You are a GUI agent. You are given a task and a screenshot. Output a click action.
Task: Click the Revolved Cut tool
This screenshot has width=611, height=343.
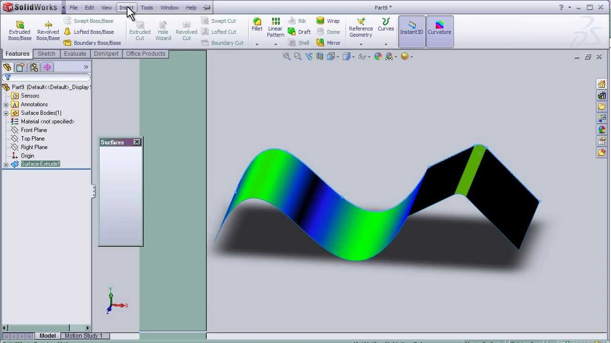[x=186, y=30]
